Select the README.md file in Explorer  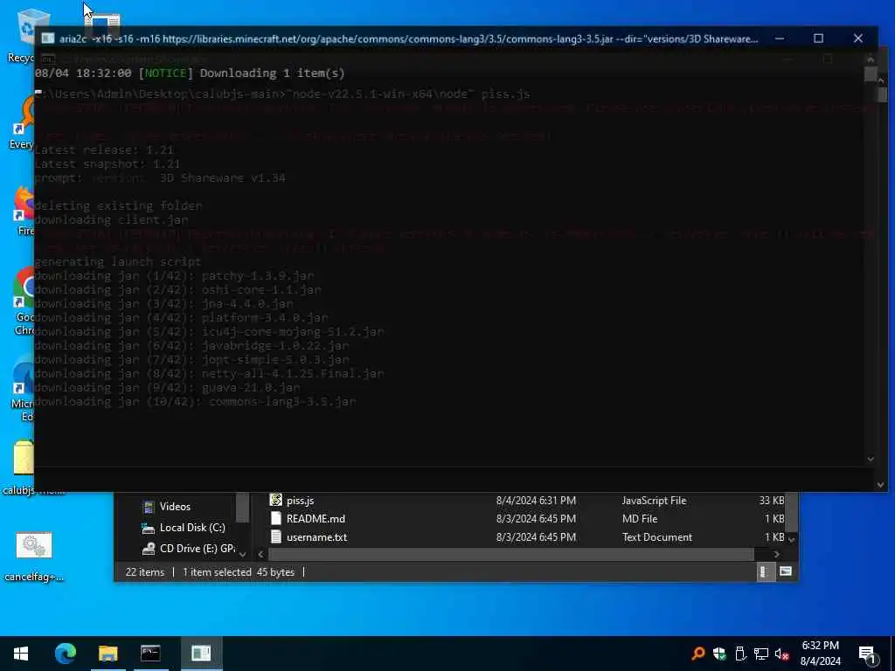[316, 519]
